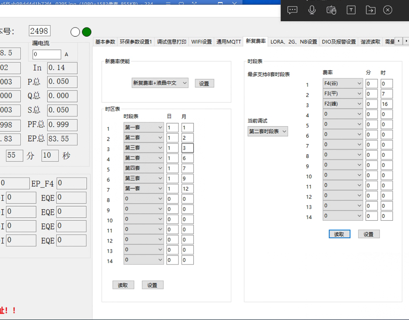
Task: Click the hour field showing 16
Action: 387,104
